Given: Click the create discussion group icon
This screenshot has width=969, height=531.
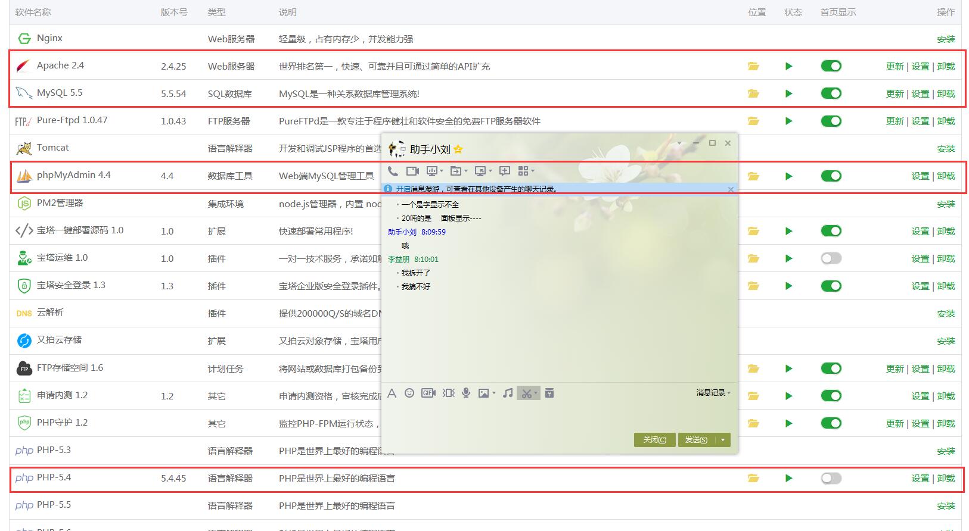Looking at the screenshot, I should click(505, 171).
